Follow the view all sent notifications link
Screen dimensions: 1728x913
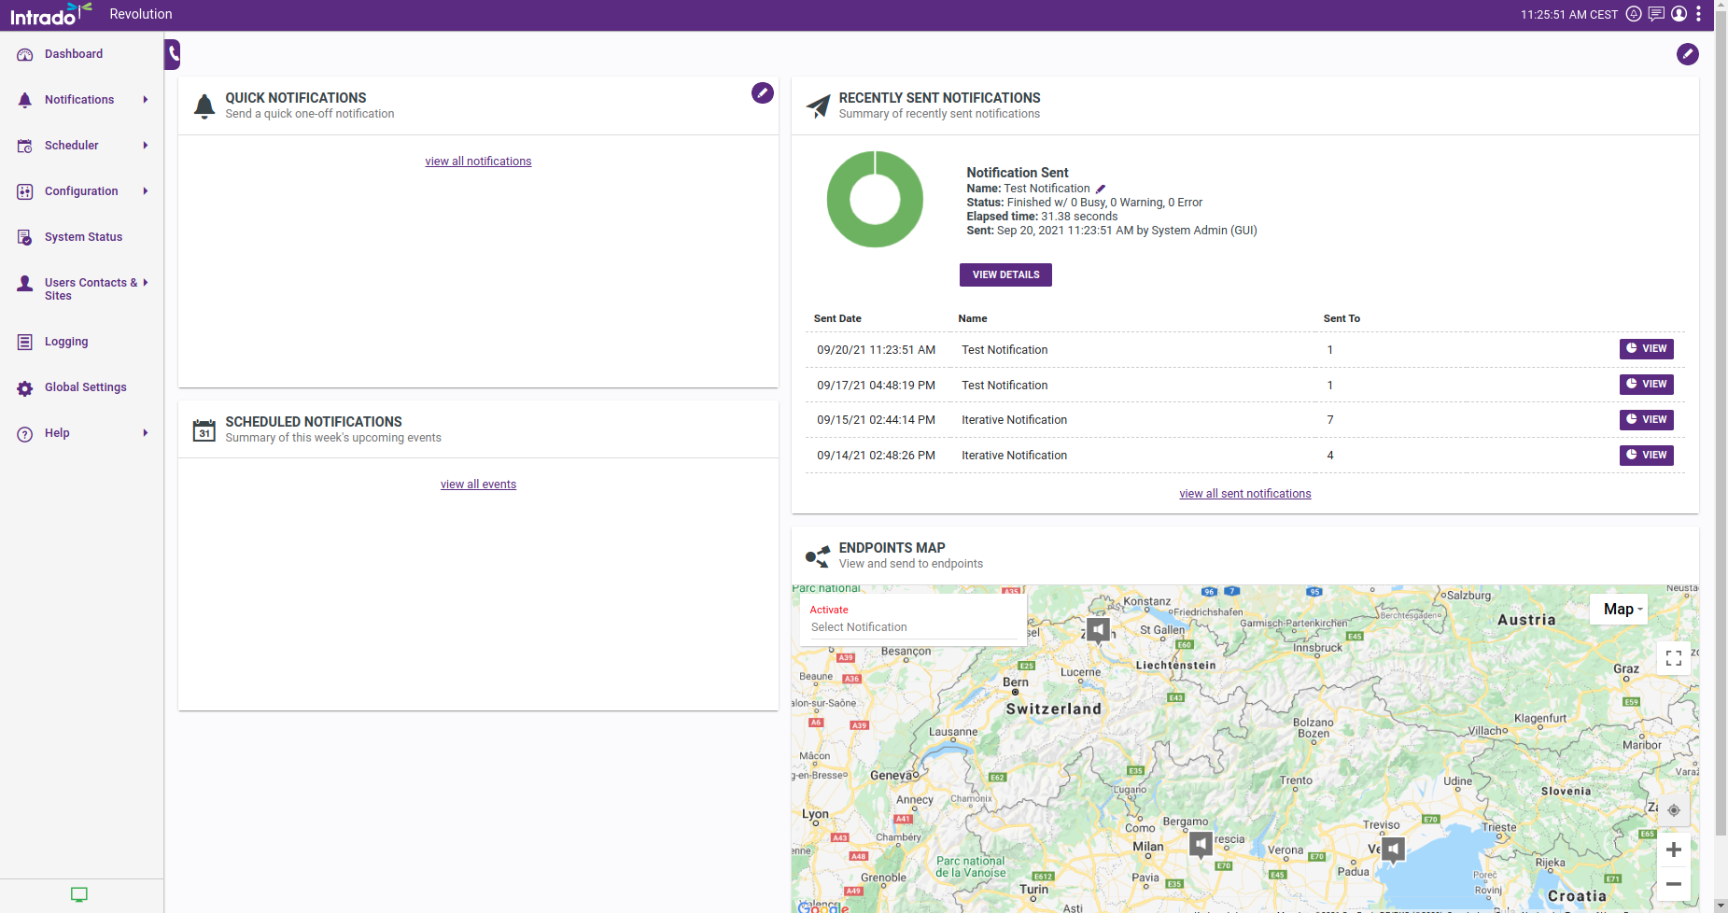pyautogui.click(x=1244, y=494)
